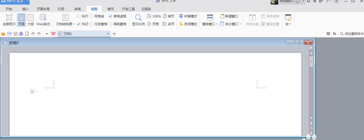364x140 pixels.
Task: Click the browse object circle button on scrollbar
Action: [x=311, y=128]
